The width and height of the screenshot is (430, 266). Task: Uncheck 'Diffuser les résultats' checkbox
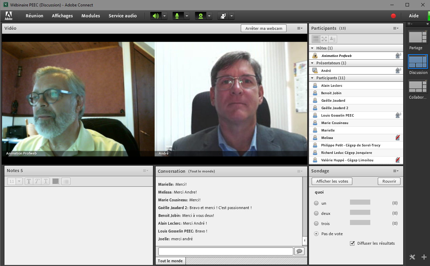point(353,243)
